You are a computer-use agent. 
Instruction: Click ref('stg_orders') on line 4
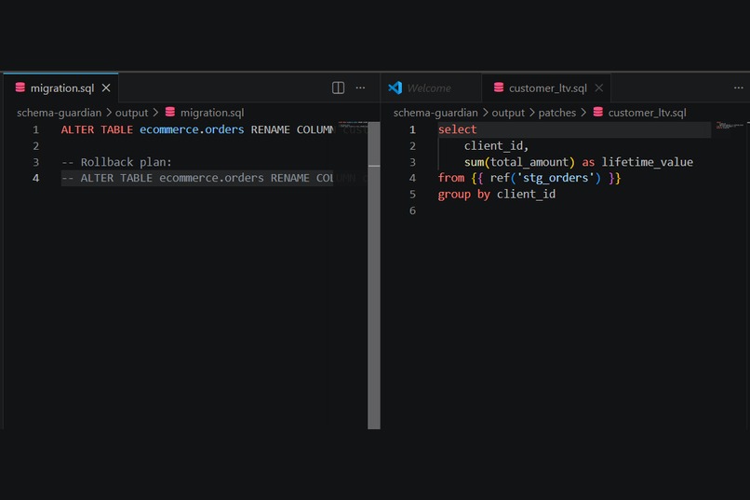pyautogui.click(x=545, y=178)
